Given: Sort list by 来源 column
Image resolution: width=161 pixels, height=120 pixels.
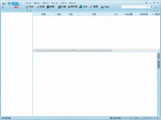Looking at the screenshot, I should [94, 14].
